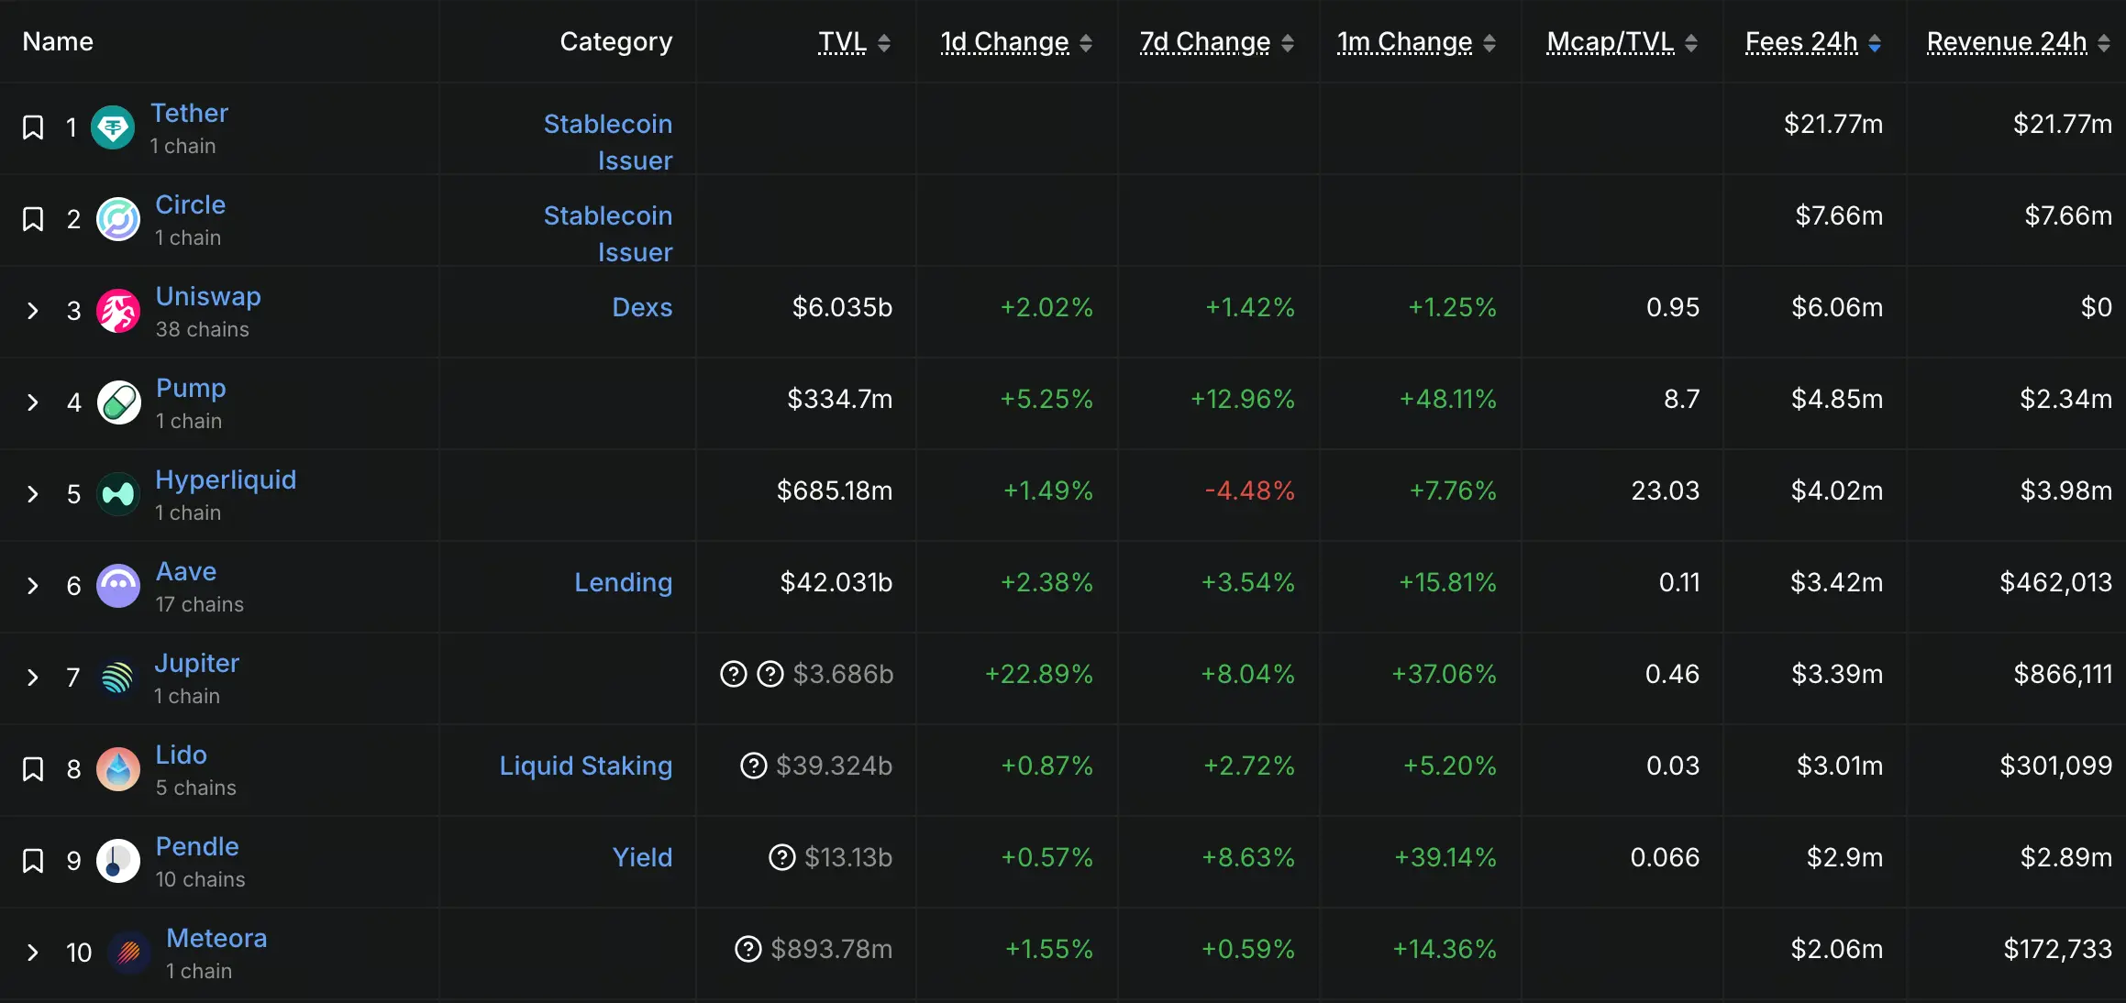Open the Jupiter protocol link

point(197,663)
